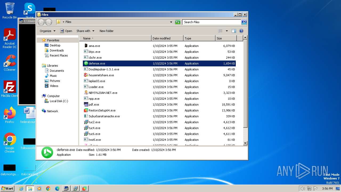Toggle the preview pane button
The image size is (341, 192).
[x=234, y=31]
